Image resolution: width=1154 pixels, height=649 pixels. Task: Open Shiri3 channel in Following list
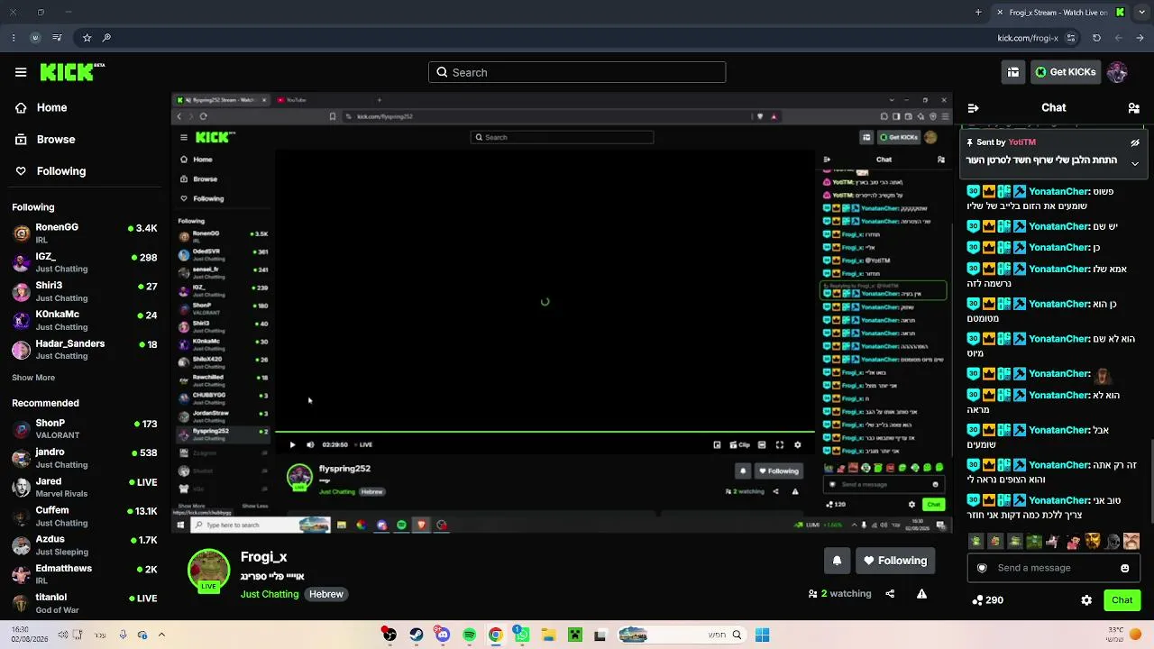tap(86, 290)
